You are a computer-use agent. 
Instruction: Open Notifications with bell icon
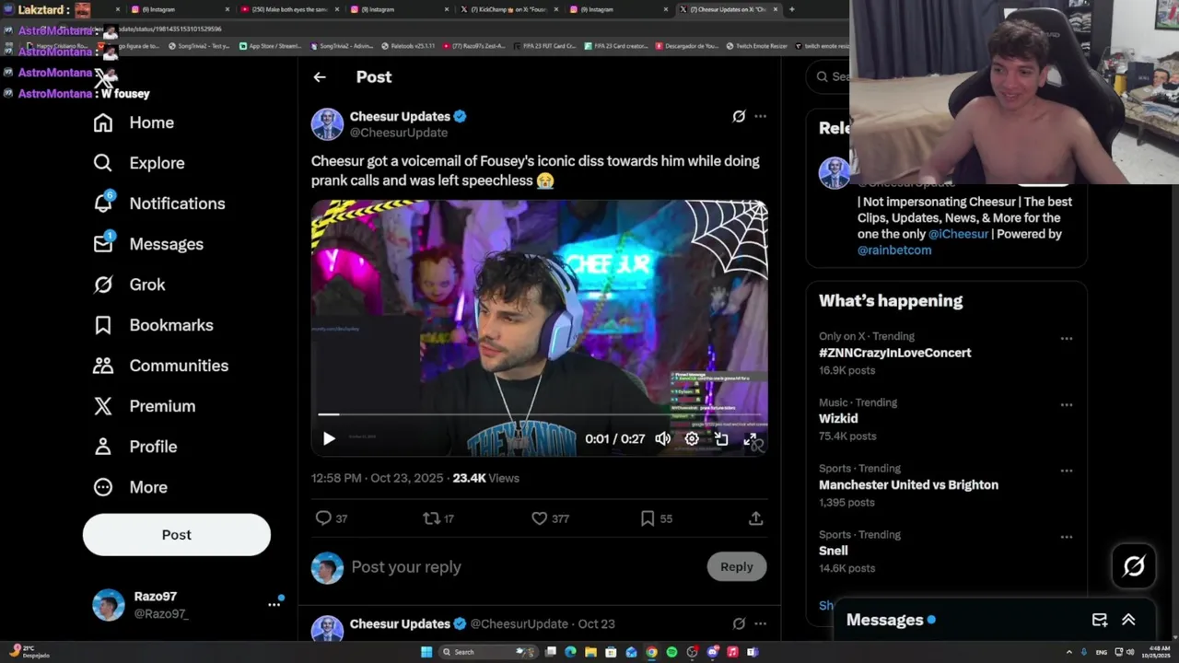[158, 204]
